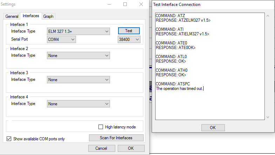The image size is (275, 155).
Task: Switch to the General tab
Action: pos(12,16)
